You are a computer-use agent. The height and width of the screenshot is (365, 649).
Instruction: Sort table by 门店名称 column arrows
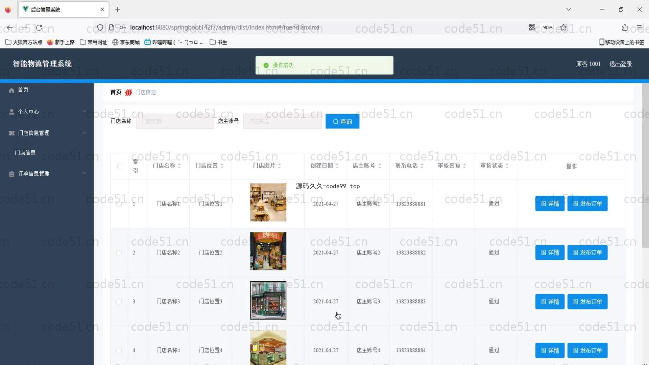[179, 166]
